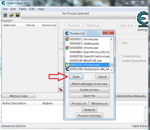Viewport: 150px width, 130px height.
Task: Close the Process List dialog
Action: 108,32
